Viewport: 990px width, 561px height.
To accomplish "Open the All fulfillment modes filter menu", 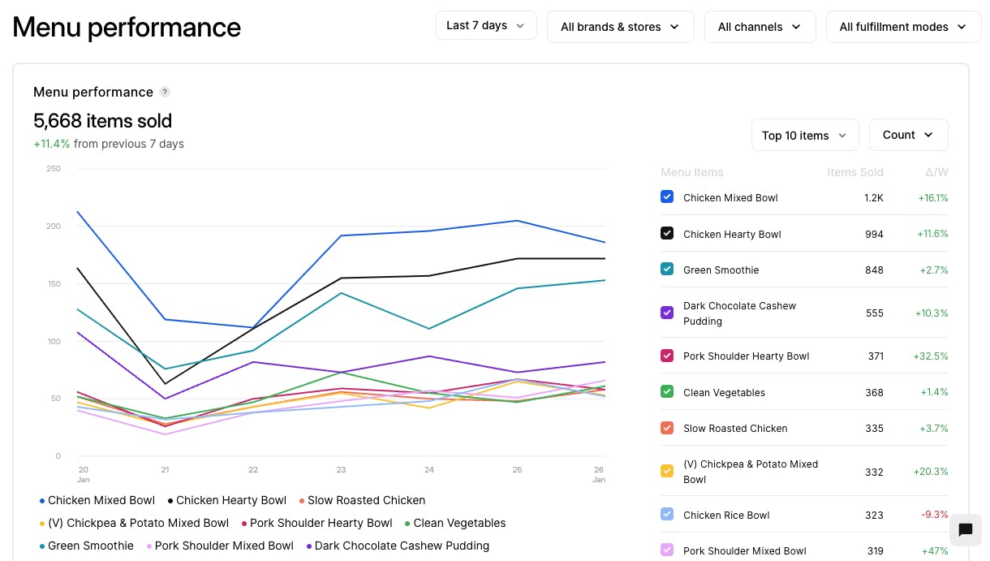I will coord(902,27).
